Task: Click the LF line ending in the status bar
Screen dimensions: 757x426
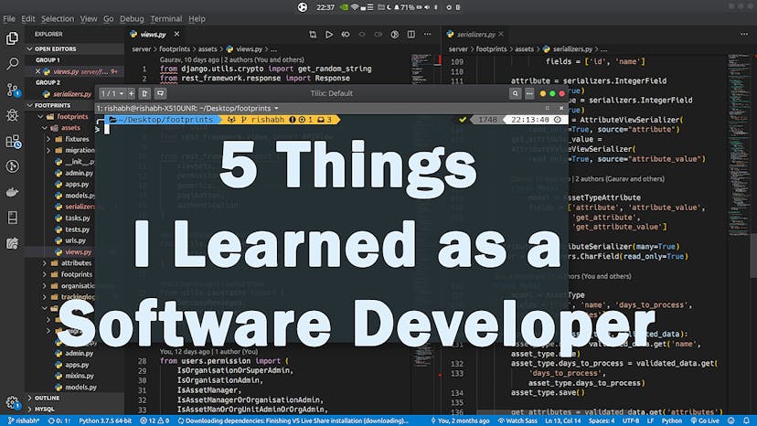Action: (x=650, y=421)
